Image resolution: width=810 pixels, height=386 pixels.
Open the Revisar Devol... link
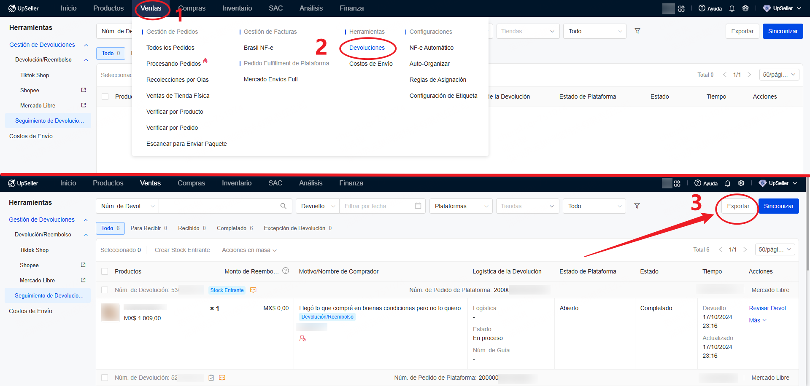(769, 308)
